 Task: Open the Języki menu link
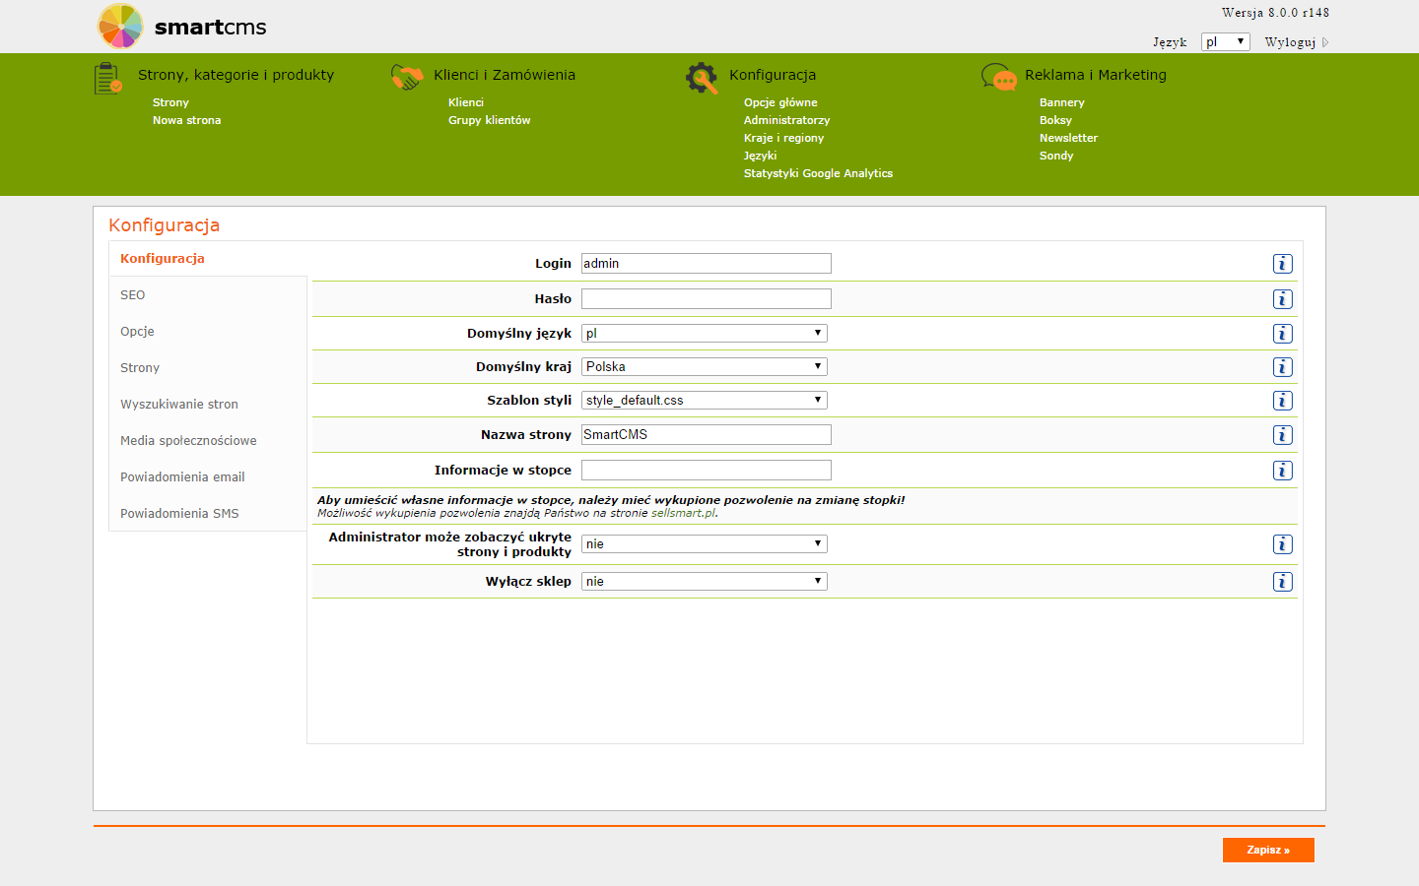(x=760, y=156)
